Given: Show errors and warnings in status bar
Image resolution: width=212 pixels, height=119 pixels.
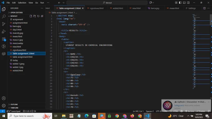Looking at the screenshot, I should coord(29,111).
